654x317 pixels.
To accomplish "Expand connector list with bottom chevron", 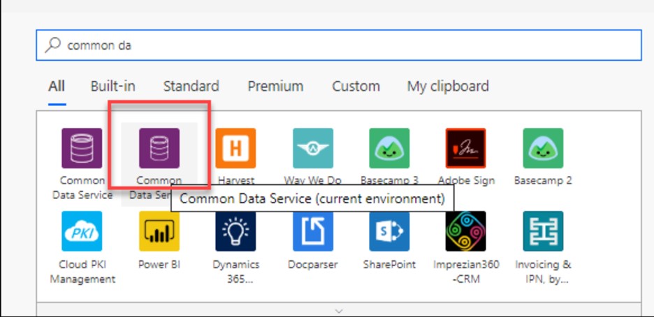I will tap(339, 311).
